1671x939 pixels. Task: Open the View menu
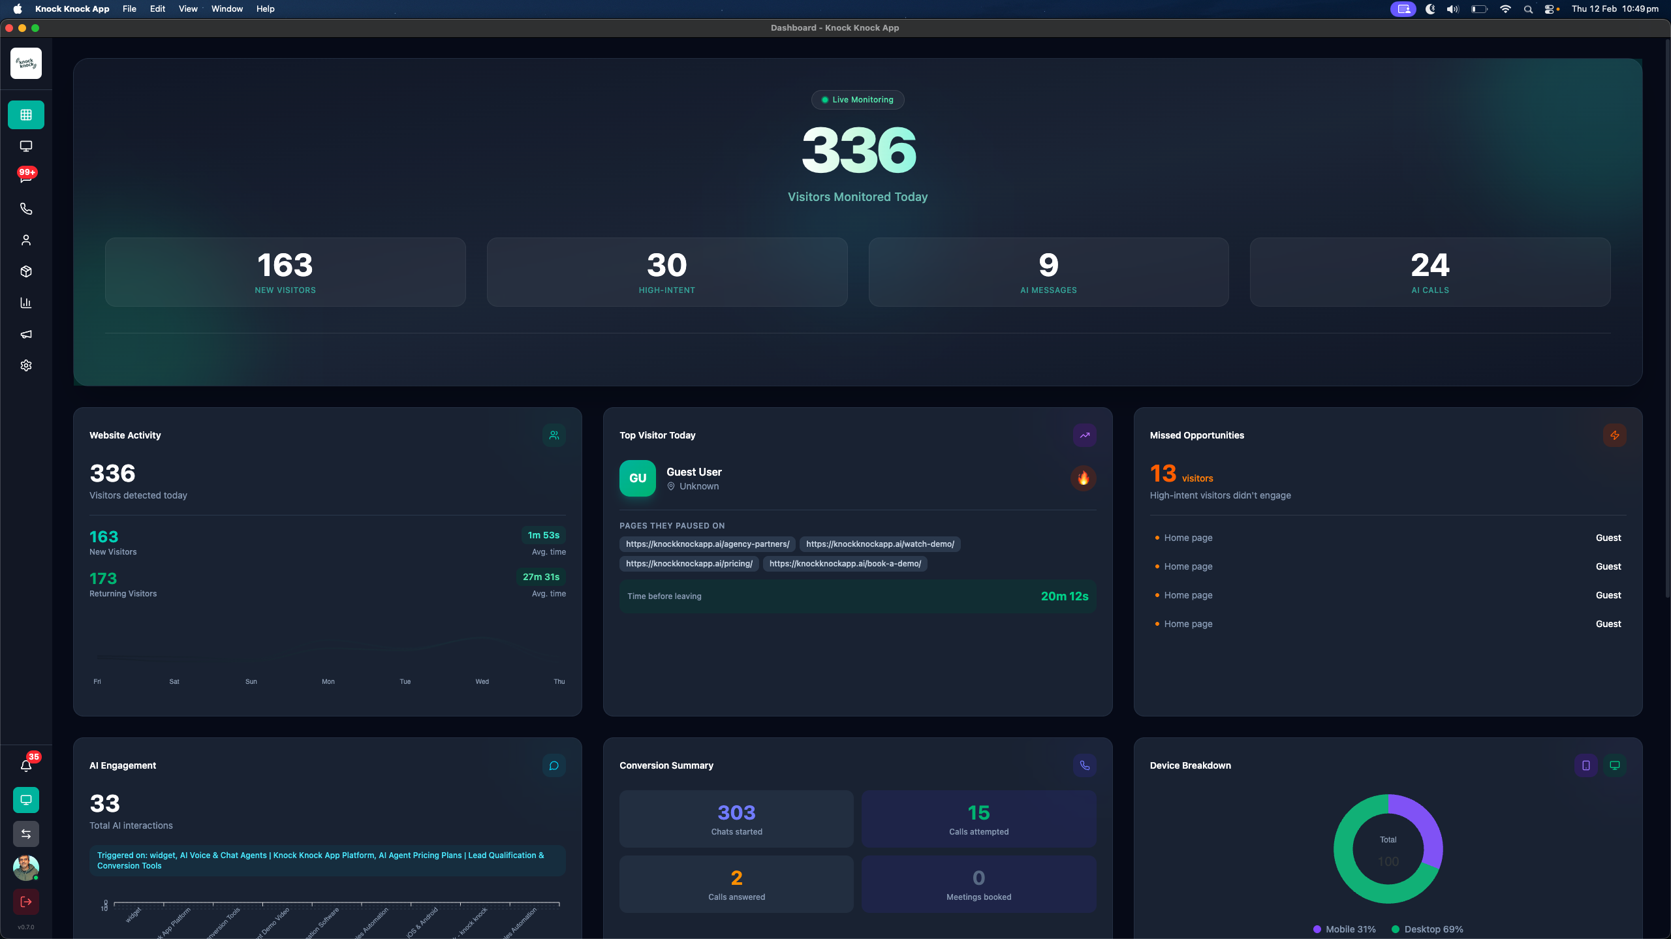click(188, 8)
